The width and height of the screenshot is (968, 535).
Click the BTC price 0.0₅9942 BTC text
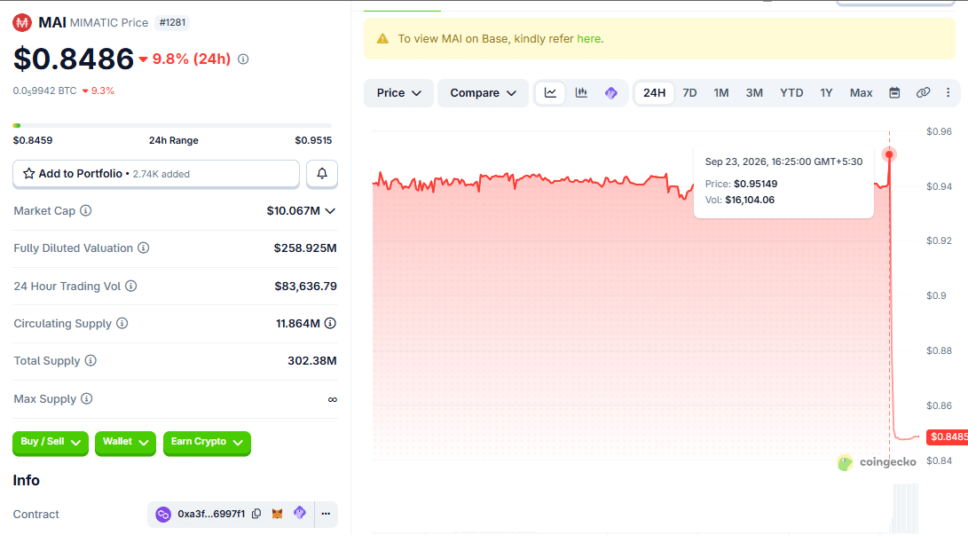click(44, 90)
